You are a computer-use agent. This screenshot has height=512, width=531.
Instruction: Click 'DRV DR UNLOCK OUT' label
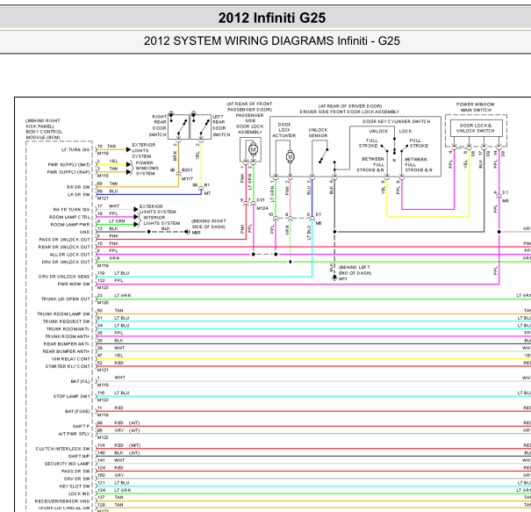(66, 262)
